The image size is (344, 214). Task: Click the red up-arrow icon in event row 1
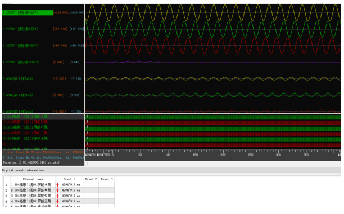(x=58, y=185)
